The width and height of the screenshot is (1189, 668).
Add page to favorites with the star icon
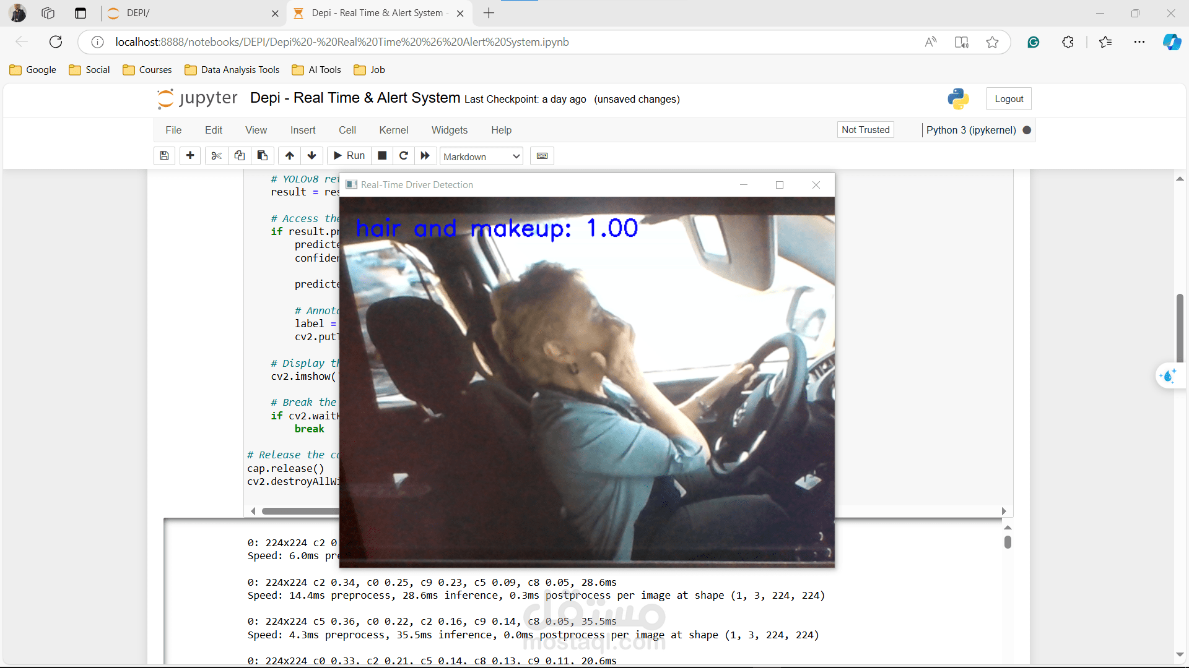pyautogui.click(x=992, y=42)
